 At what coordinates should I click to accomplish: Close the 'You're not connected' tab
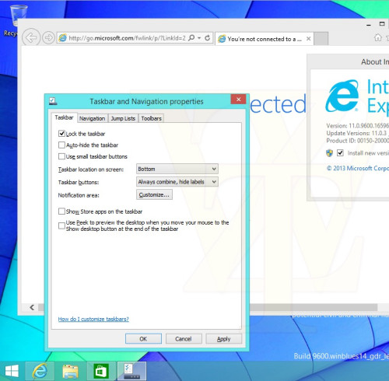coord(308,39)
